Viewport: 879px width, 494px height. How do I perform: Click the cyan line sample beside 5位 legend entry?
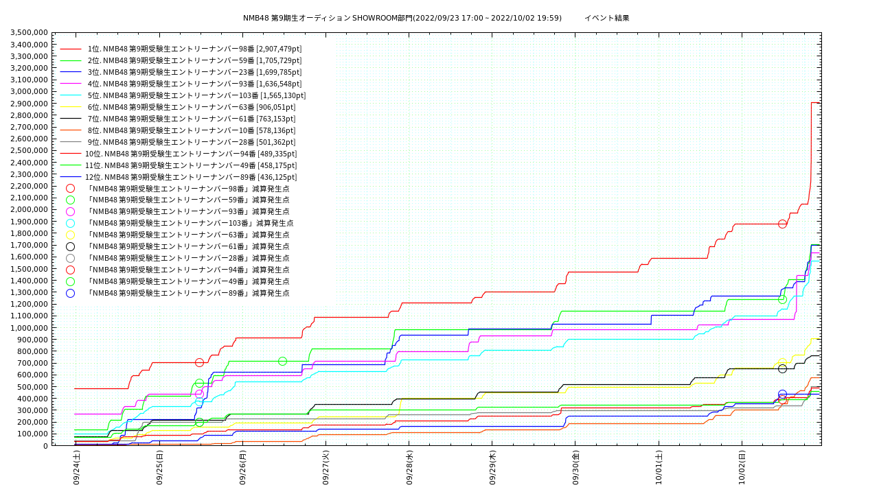[70, 96]
